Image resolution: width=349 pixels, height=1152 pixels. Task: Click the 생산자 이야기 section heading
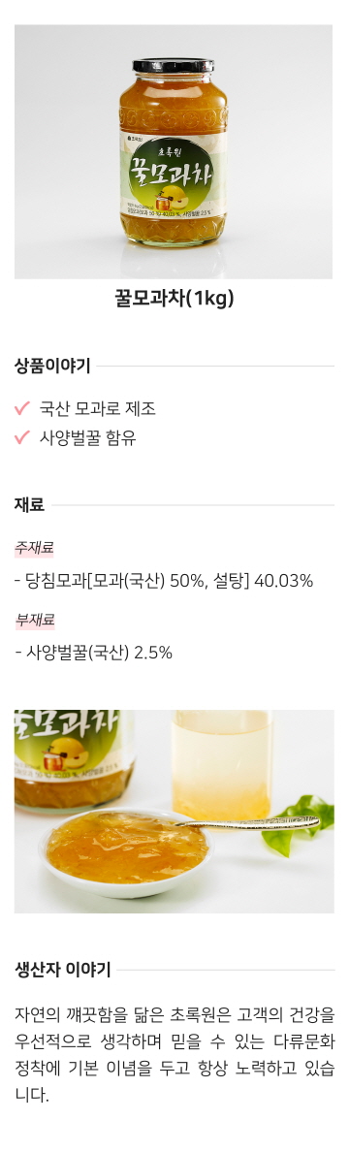[62, 970]
